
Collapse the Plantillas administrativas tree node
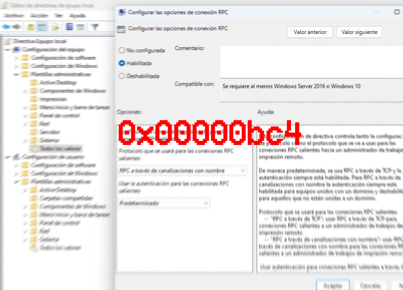click(x=16, y=74)
